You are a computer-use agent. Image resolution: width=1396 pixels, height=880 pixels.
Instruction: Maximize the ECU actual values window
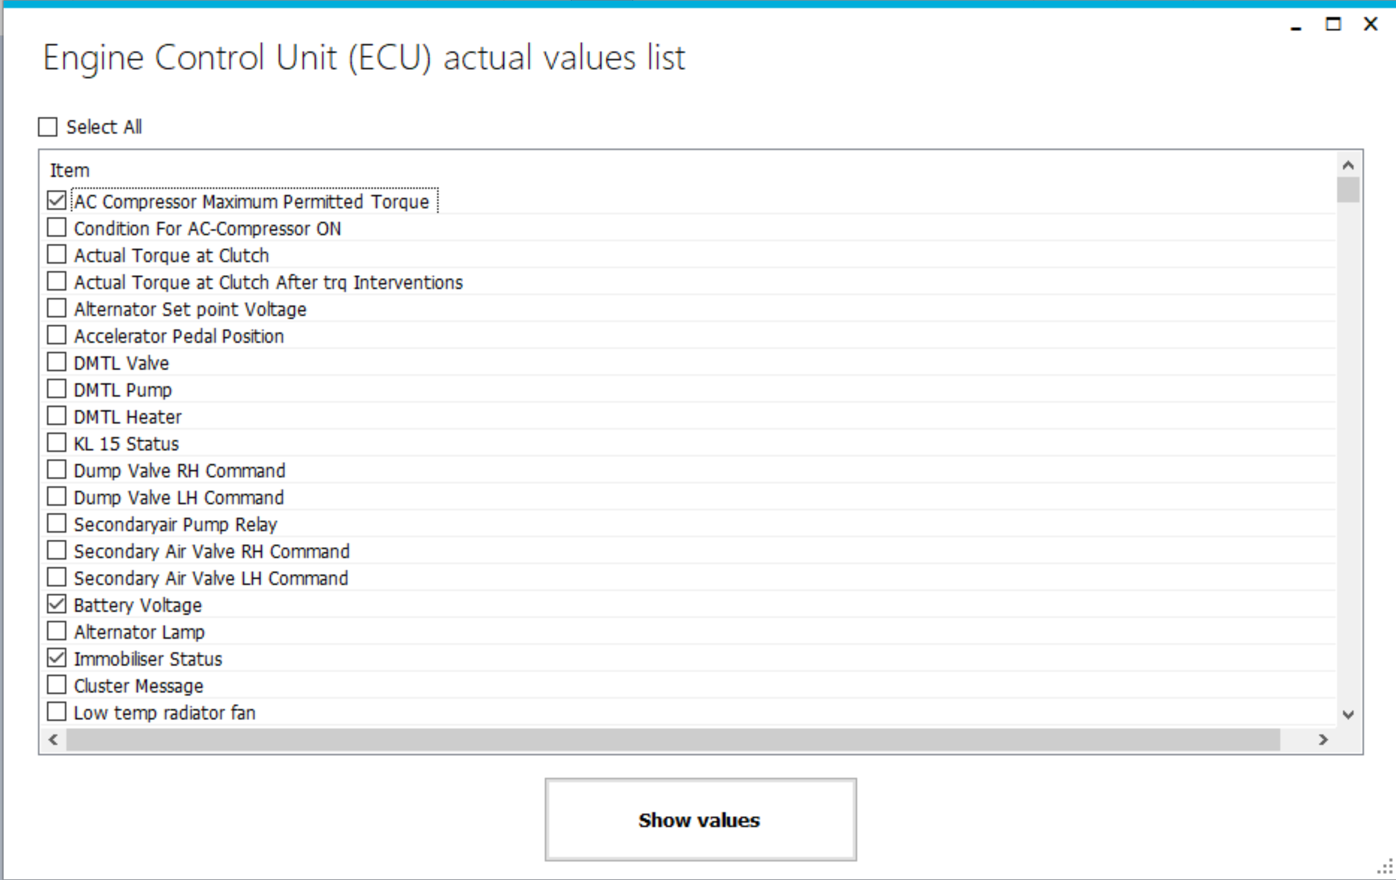[1333, 25]
